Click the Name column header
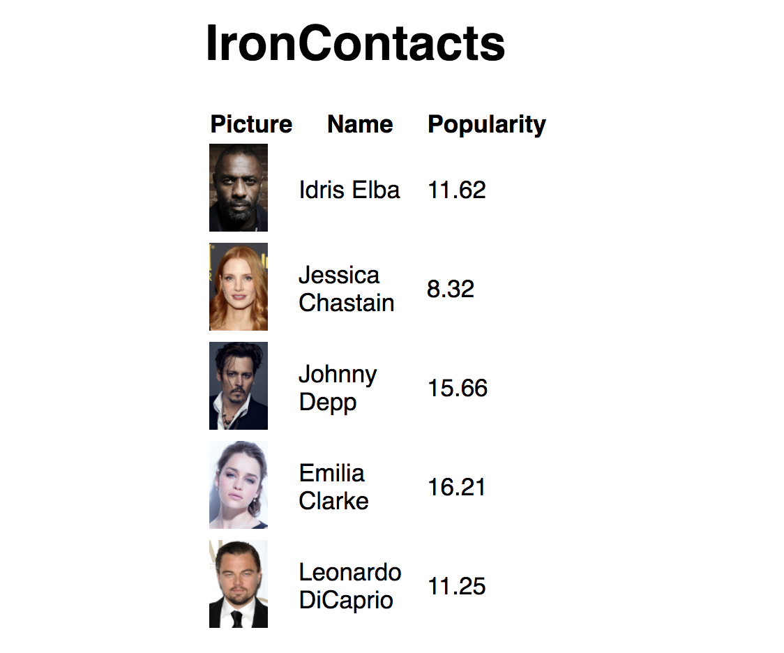The width and height of the screenshot is (784, 653). coord(360,124)
